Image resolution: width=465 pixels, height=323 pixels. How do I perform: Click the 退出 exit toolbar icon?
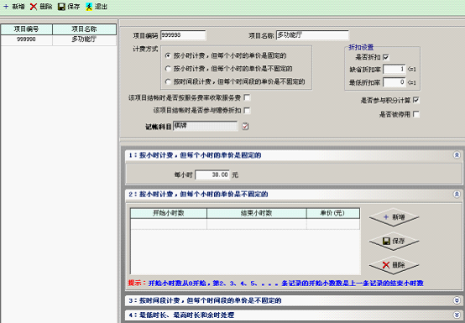point(89,7)
